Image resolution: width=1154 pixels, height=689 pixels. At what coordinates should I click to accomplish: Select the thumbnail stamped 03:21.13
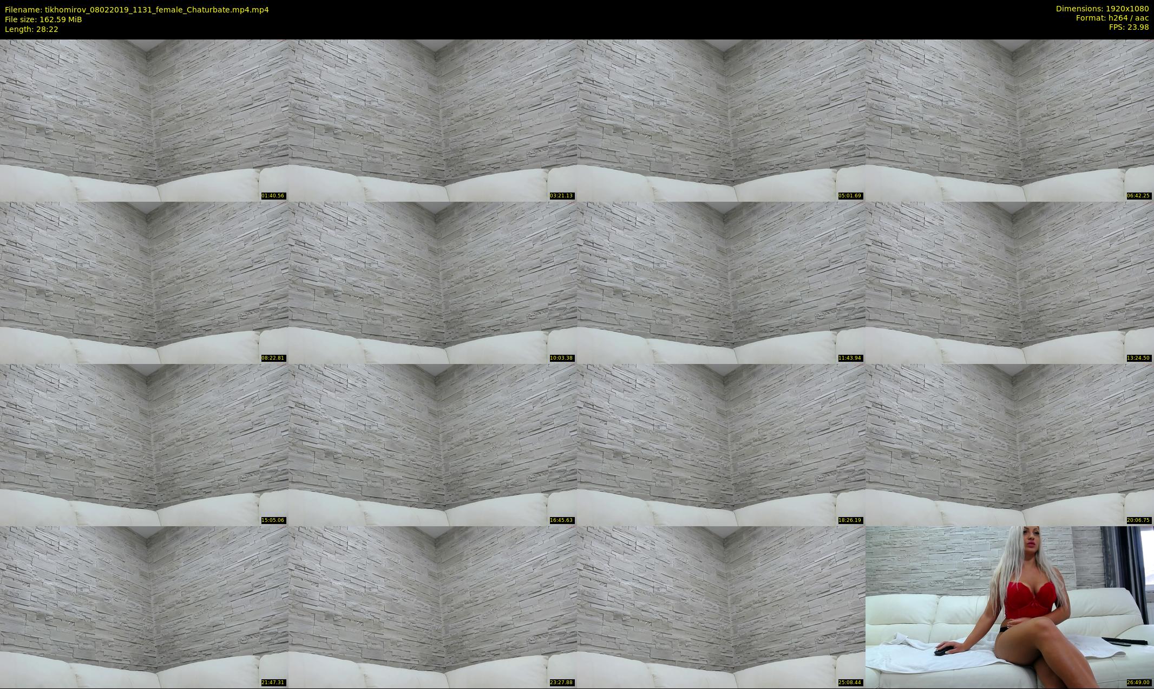tap(432, 120)
